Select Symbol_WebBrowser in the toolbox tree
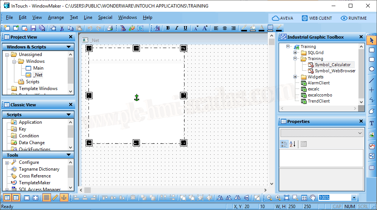This screenshot has width=377, height=210. click(x=335, y=71)
